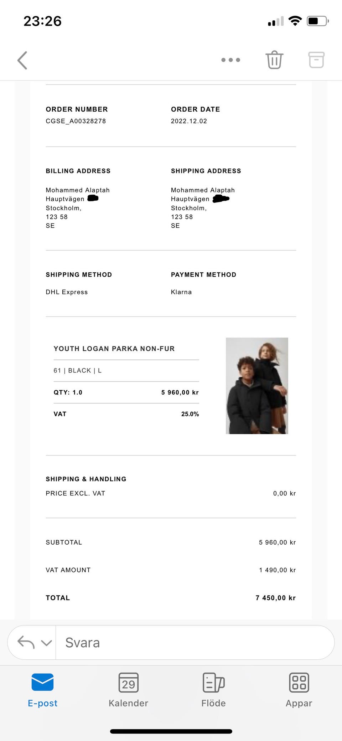The height and width of the screenshot is (741, 342).
Task: Tap the YOUTH LOGAN PARKA NON-FUR title
Action: [x=114, y=349]
